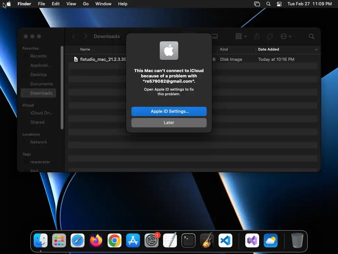Open GarageBand from the Dock
The height and width of the screenshot is (254, 338).
click(207, 240)
